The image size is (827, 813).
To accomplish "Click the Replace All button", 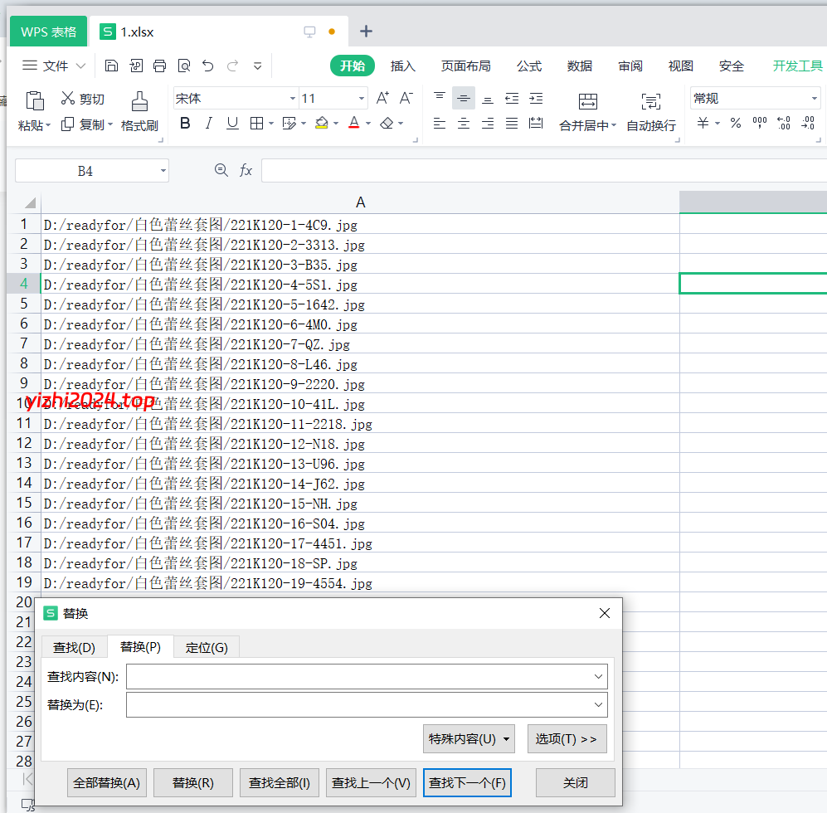I will [x=108, y=782].
